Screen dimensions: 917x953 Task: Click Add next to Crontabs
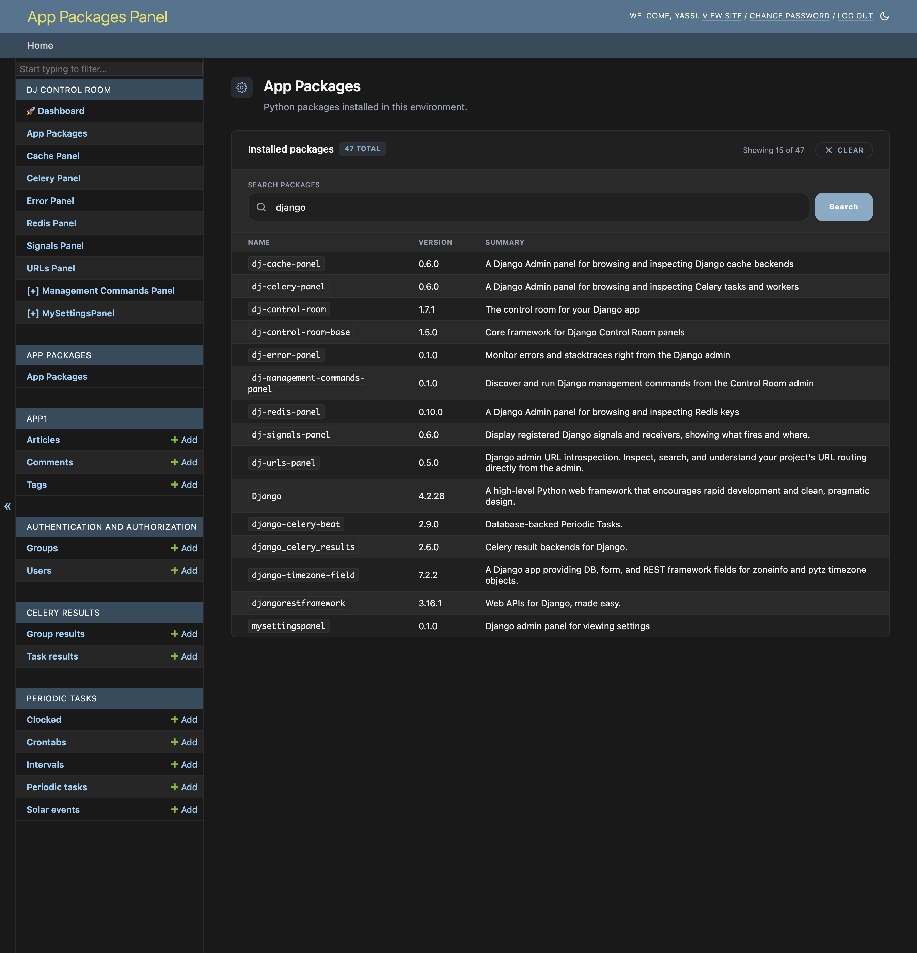pyautogui.click(x=184, y=742)
